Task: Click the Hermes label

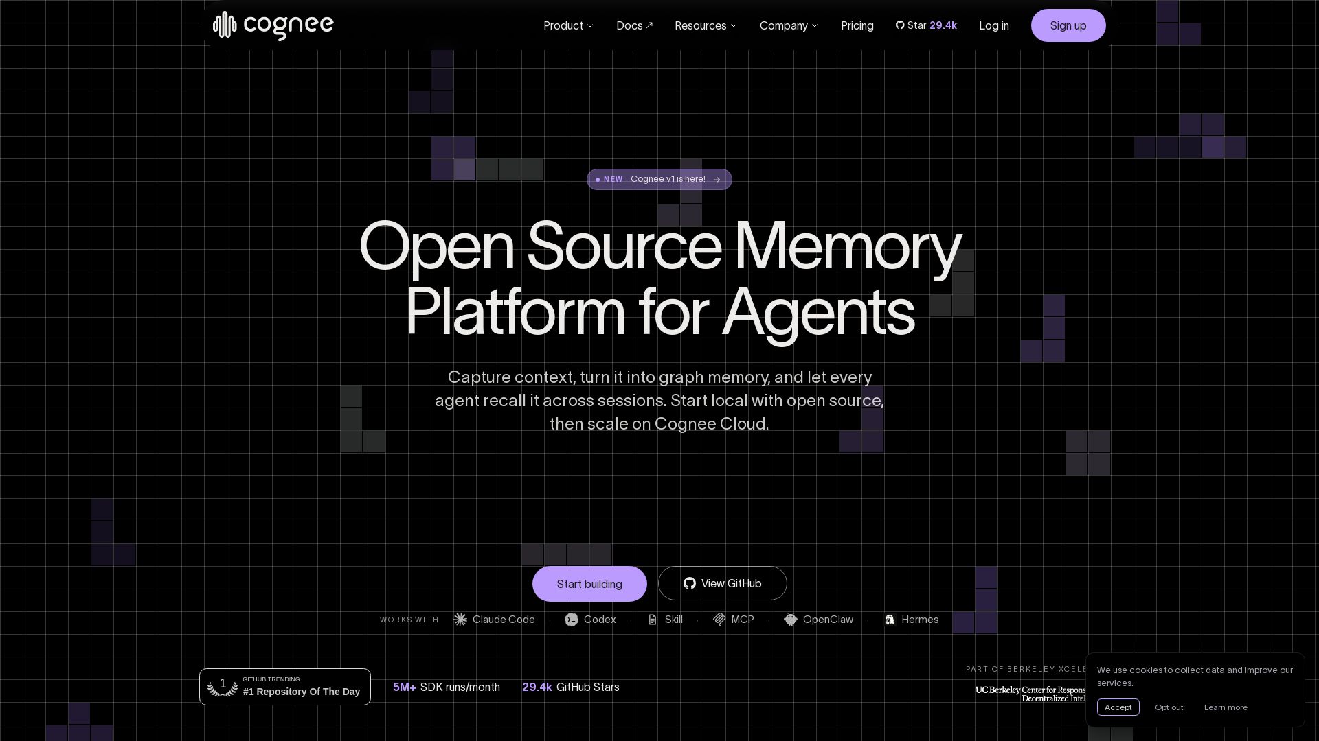Action: (920, 620)
